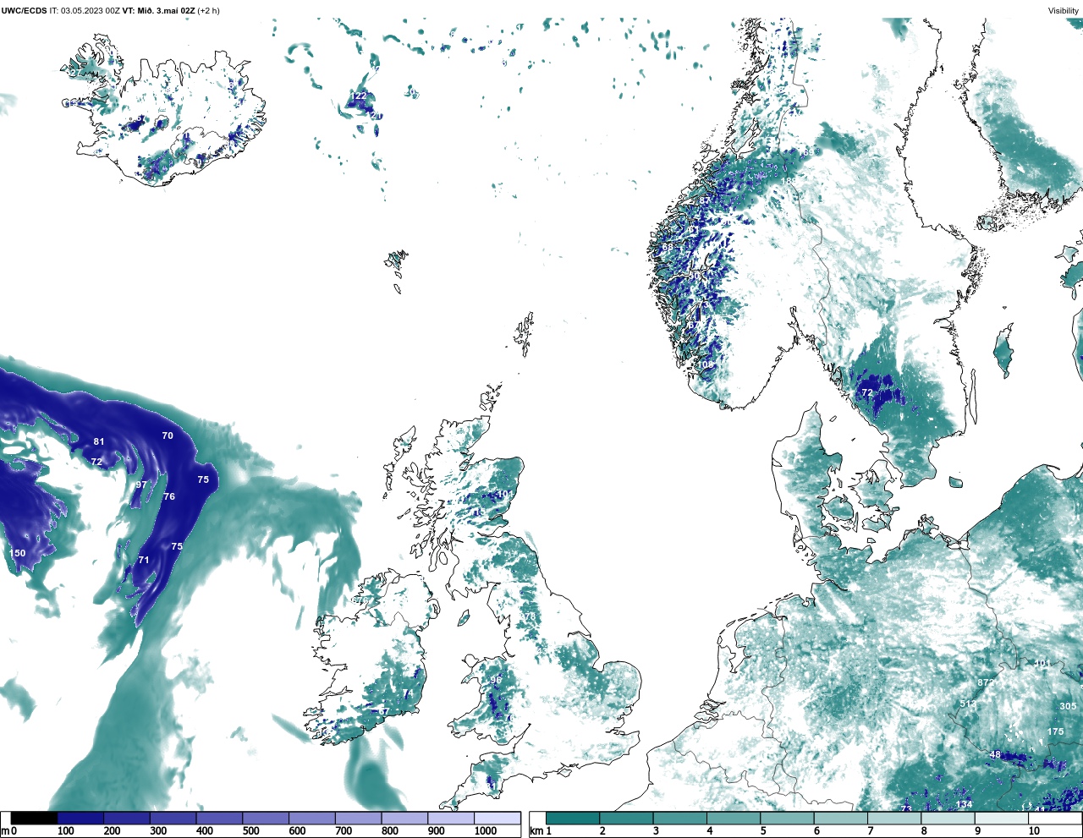Select the 500–600 m legend swatch
Image resolution: width=1083 pixels, height=838 pixels.
coord(266,818)
